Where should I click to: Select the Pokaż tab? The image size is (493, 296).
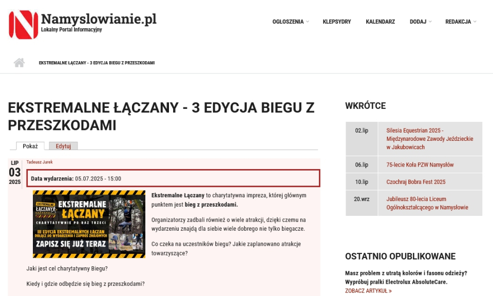click(30, 146)
